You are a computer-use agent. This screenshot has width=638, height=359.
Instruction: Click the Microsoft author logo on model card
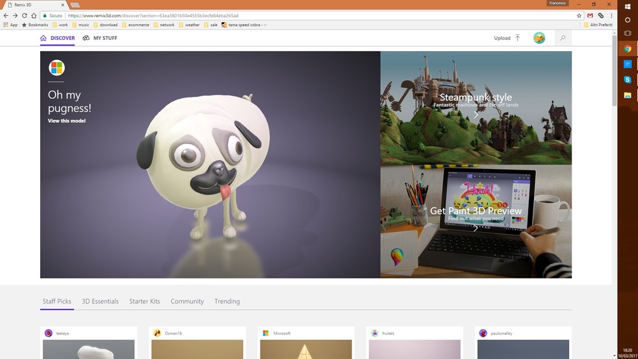tap(265, 333)
